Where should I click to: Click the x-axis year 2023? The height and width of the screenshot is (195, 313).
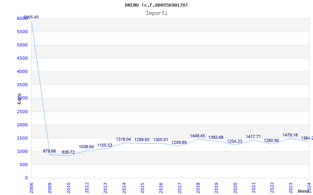click(x=291, y=188)
